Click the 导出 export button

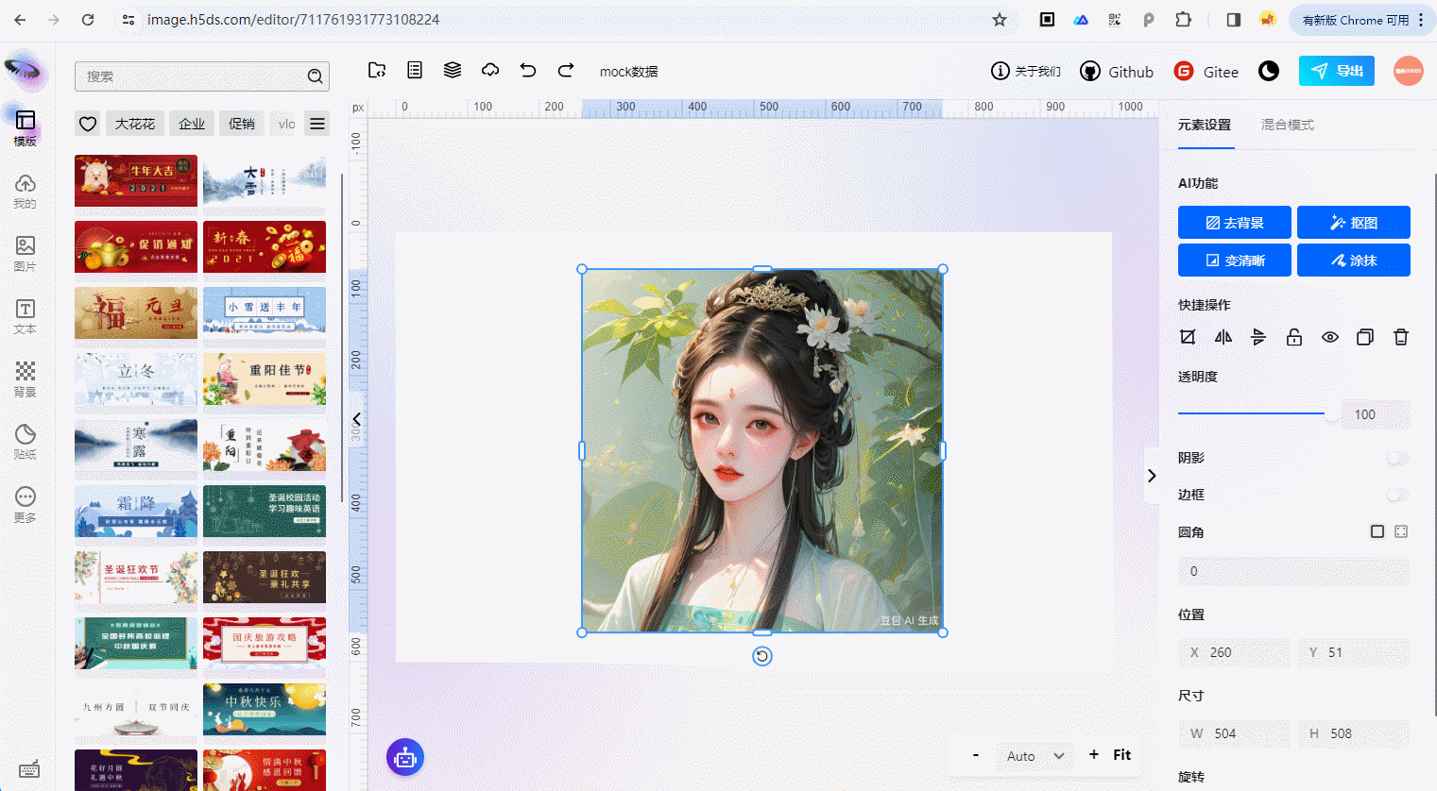(1337, 71)
